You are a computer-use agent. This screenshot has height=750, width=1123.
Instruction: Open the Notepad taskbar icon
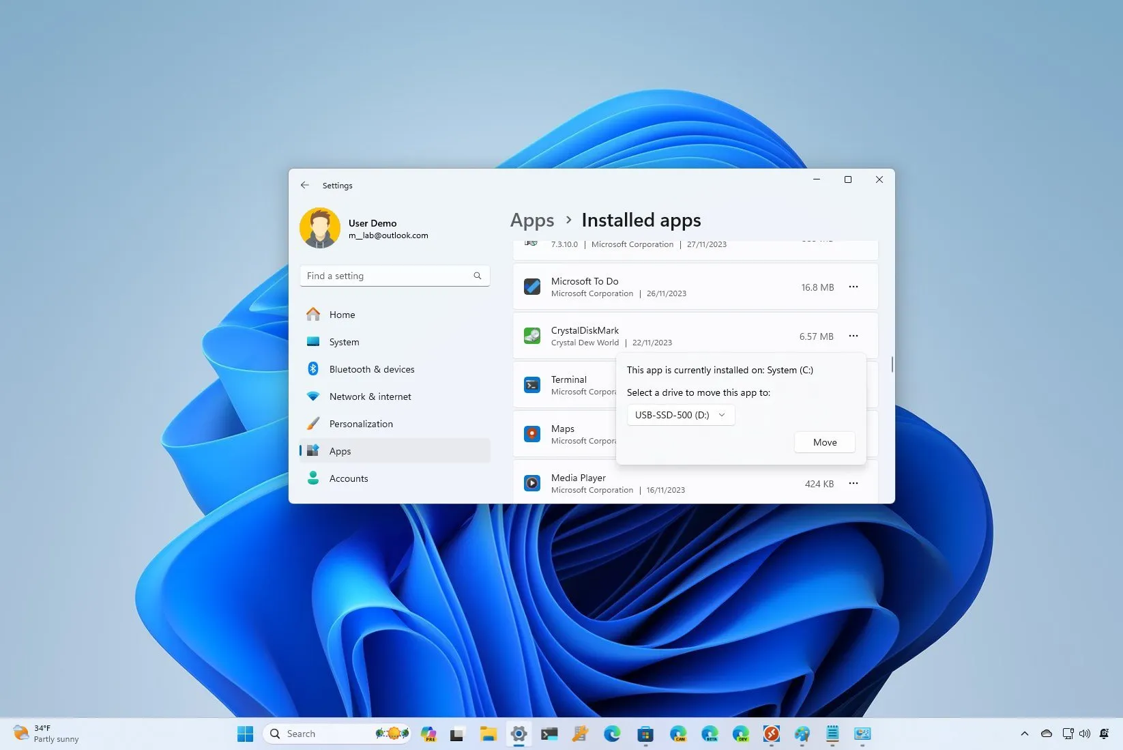[832, 734]
